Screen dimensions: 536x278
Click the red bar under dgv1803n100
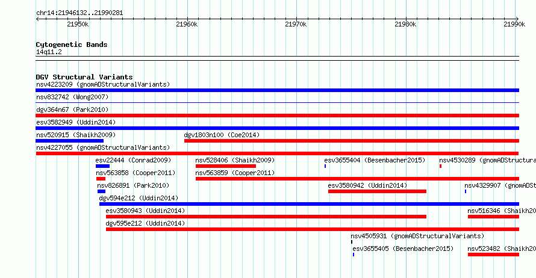tap(352, 141)
